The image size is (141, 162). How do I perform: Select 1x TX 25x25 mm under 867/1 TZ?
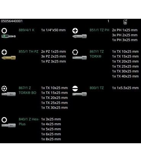click(125, 66)
